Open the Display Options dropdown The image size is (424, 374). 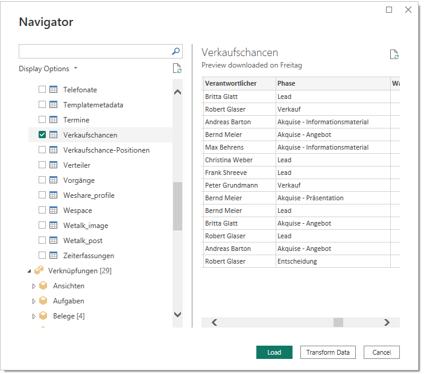click(48, 69)
